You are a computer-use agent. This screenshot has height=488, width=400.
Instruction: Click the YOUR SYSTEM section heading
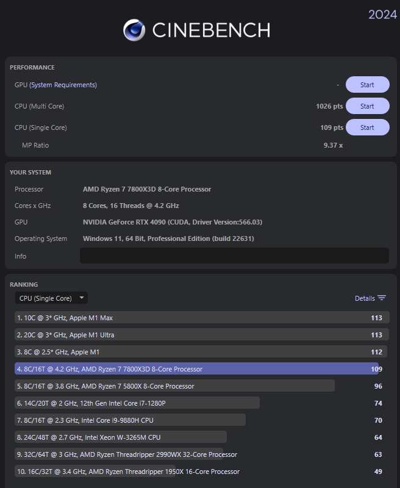pos(30,172)
